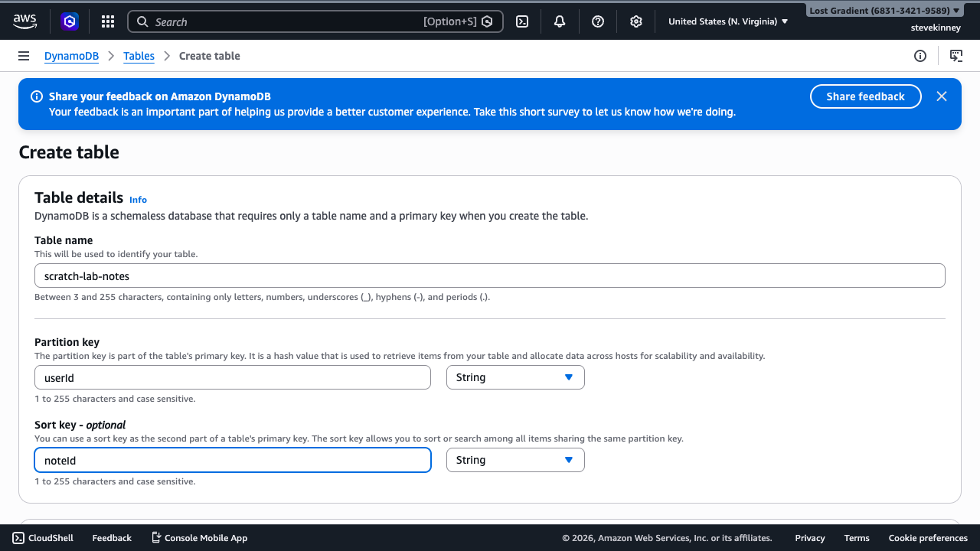This screenshot has width=980, height=551.
Task: Click the CloudShell label in footer
Action: [x=51, y=538]
